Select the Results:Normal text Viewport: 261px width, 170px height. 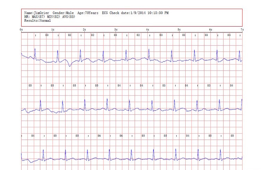(37, 20)
